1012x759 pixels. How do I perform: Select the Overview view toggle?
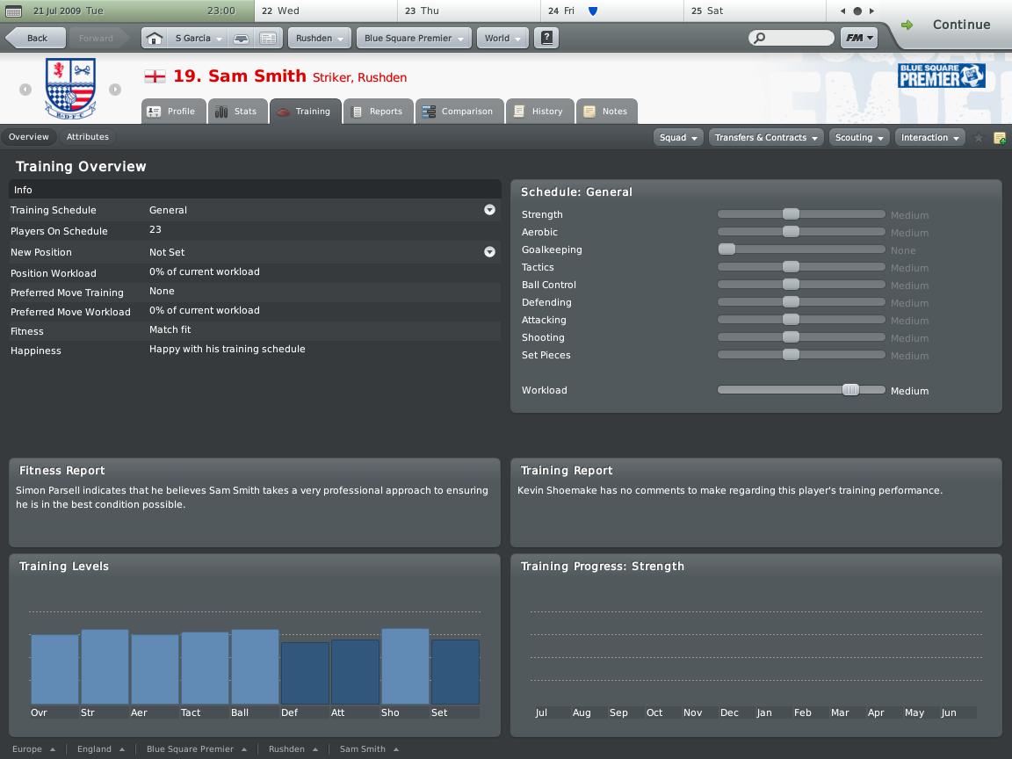click(x=29, y=137)
